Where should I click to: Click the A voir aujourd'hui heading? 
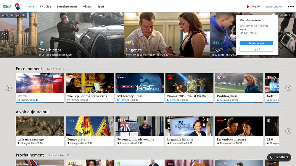pos(32,112)
